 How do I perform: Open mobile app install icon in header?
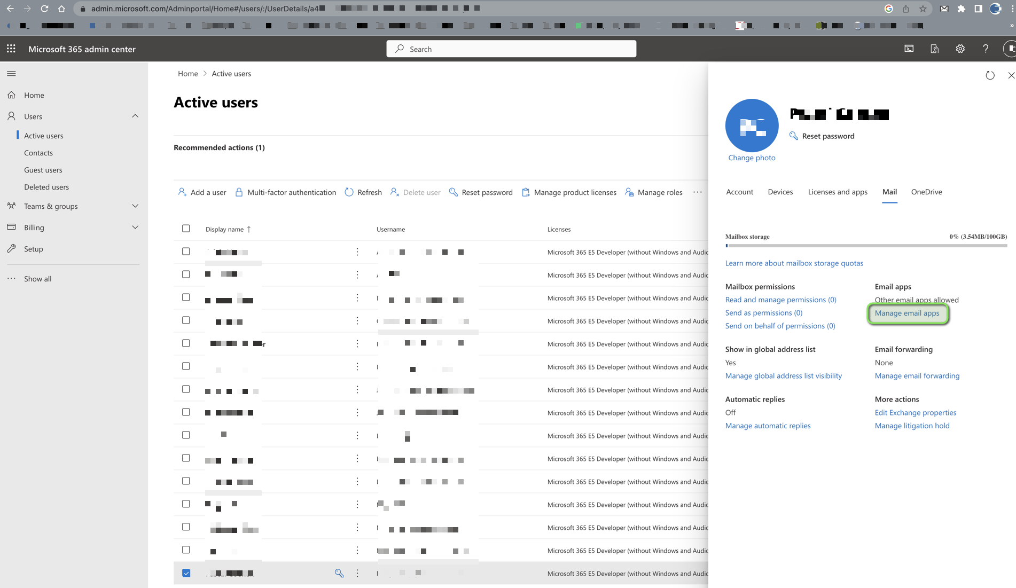coord(934,49)
